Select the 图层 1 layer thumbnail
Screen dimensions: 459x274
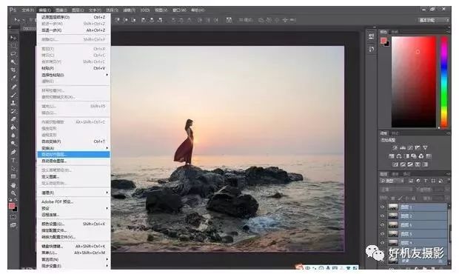coord(393,207)
